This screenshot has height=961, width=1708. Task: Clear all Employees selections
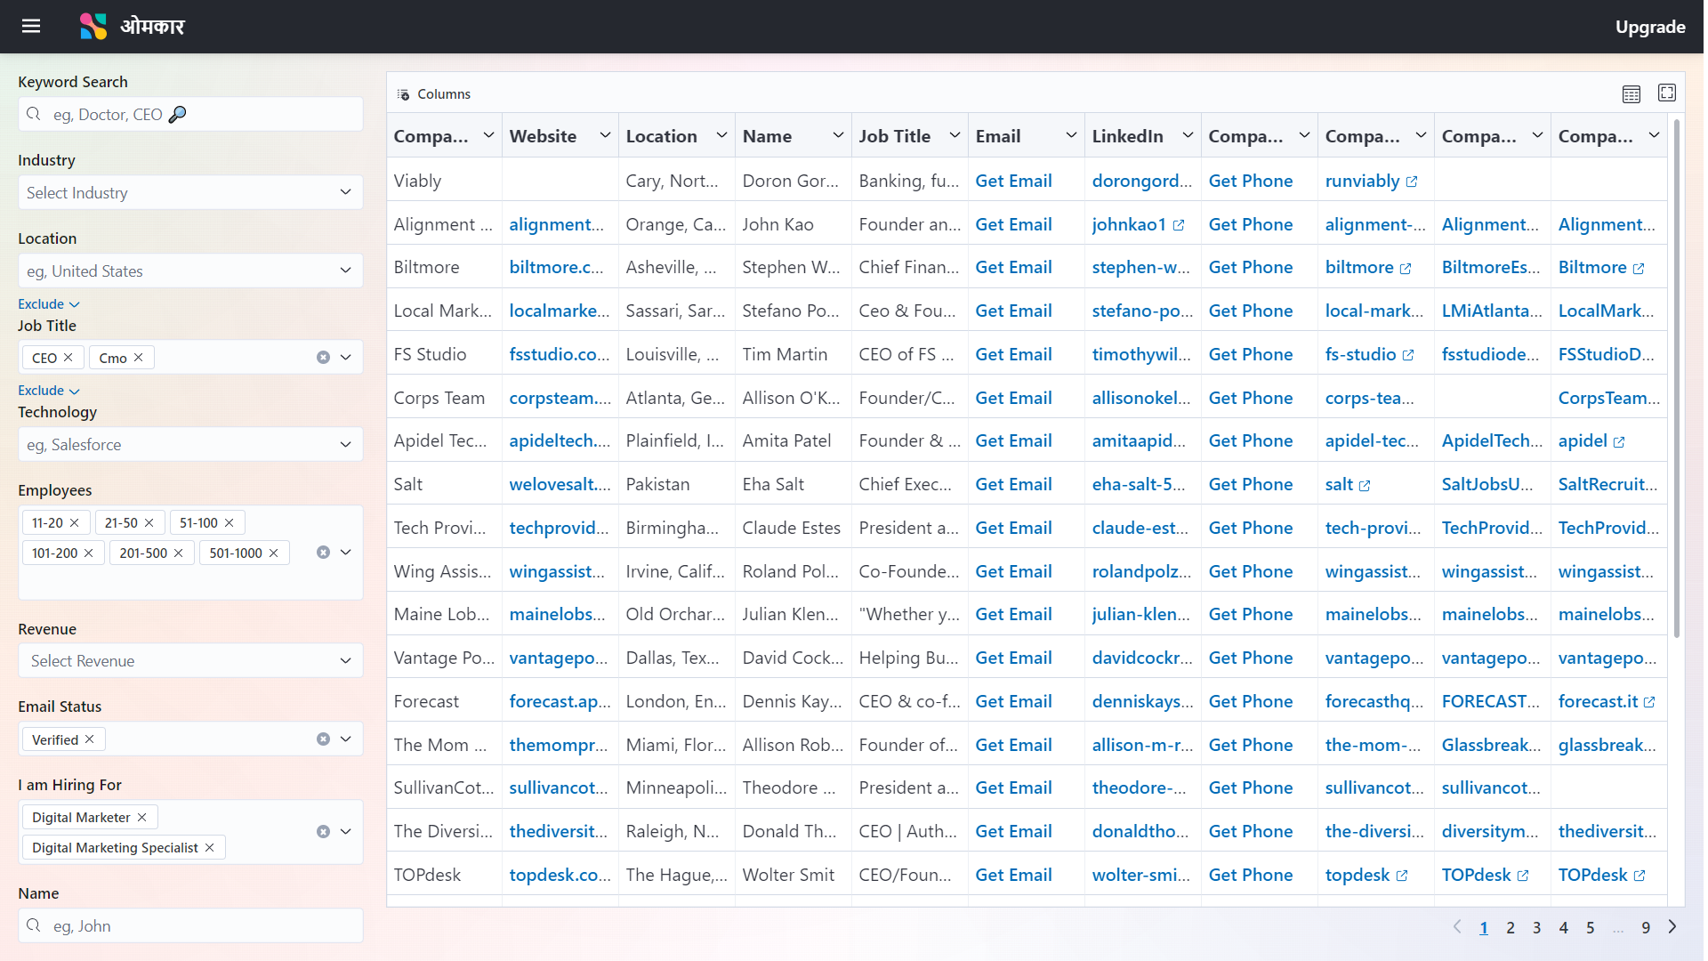click(x=323, y=553)
